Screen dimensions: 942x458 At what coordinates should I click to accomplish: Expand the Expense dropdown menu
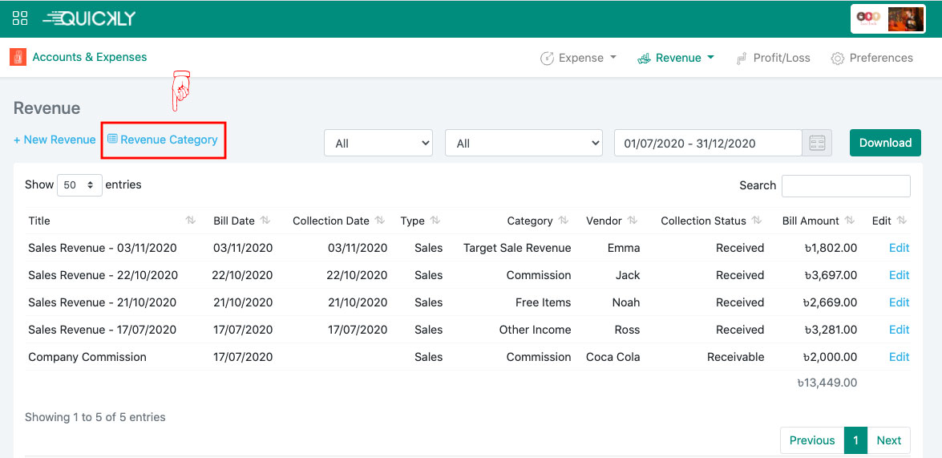(579, 58)
